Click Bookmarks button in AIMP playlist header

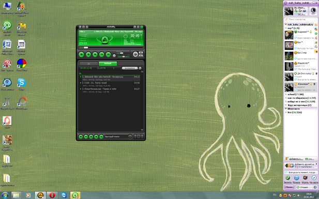[130, 68]
